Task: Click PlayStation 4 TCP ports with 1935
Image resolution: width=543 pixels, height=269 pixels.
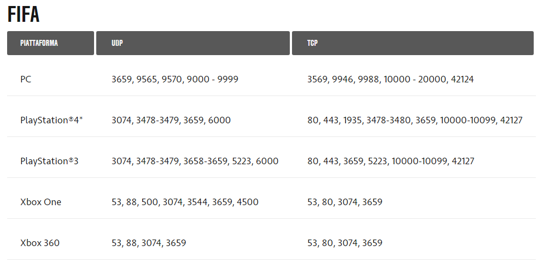Action: click(415, 121)
